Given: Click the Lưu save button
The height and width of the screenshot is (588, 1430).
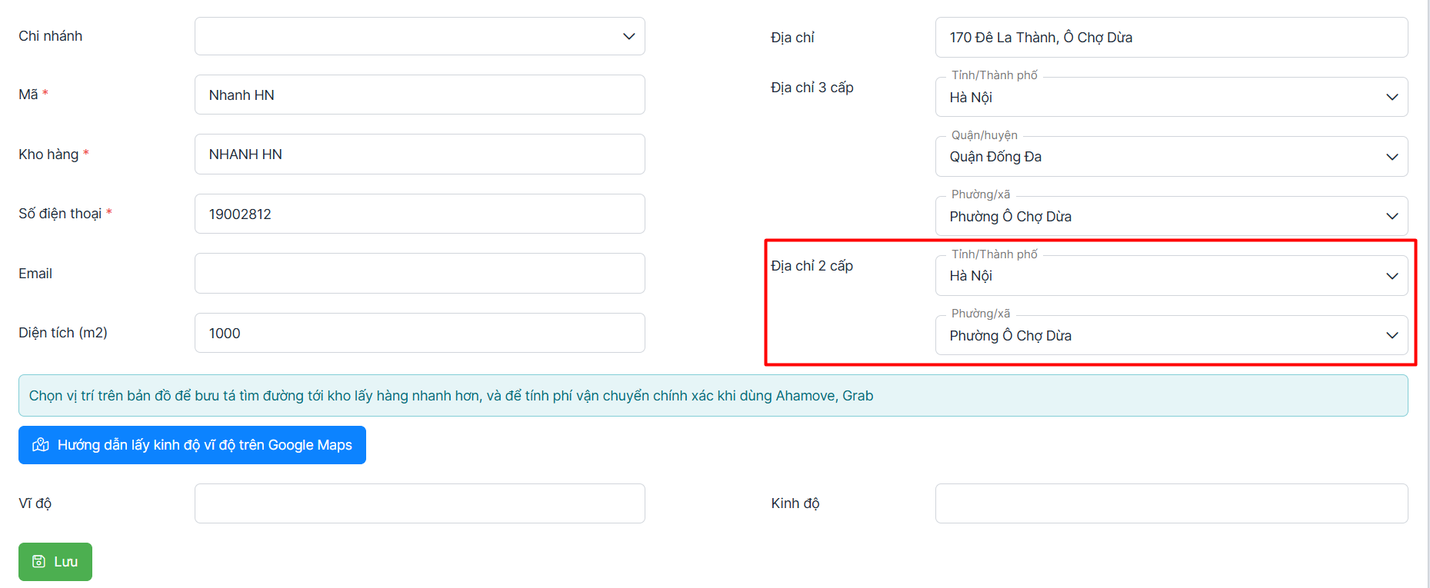Looking at the screenshot, I should 55,562.
